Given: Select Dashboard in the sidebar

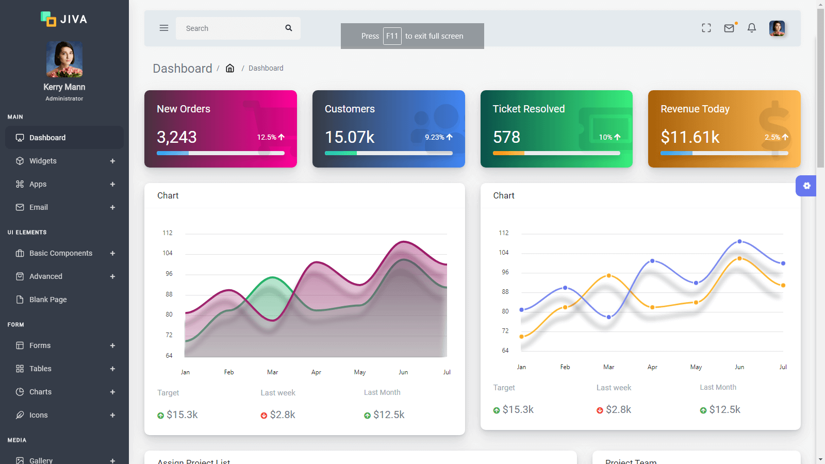Looking at the screenshot, I should click(x=64, y=138).
